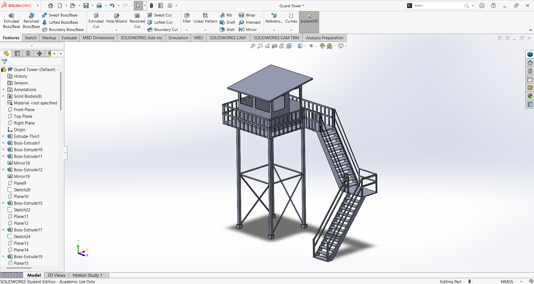Viewport: 534px width, 284px height.
Task: Open the ConfigurationManager tab icon
Action: point(28,53)
